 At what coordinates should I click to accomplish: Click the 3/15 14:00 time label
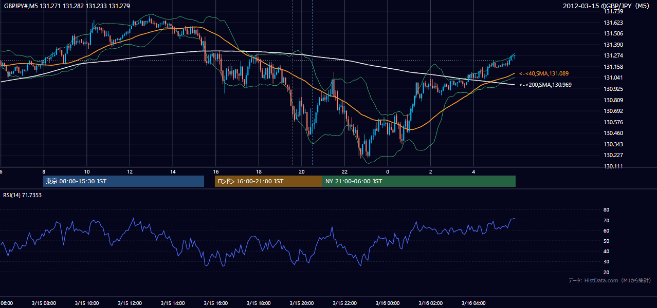point(172,303)
